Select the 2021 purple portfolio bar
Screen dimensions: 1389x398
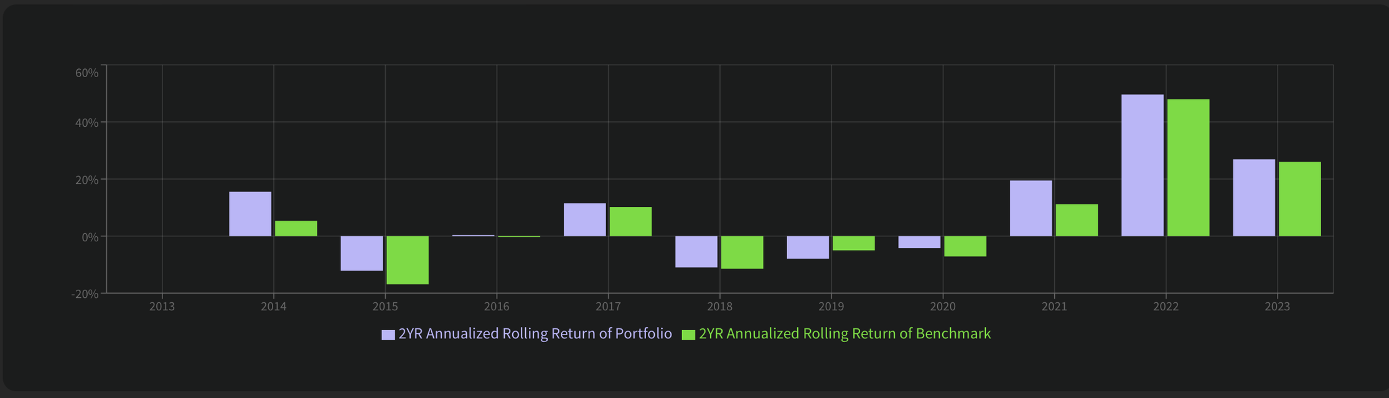[x=1031, y=208]
